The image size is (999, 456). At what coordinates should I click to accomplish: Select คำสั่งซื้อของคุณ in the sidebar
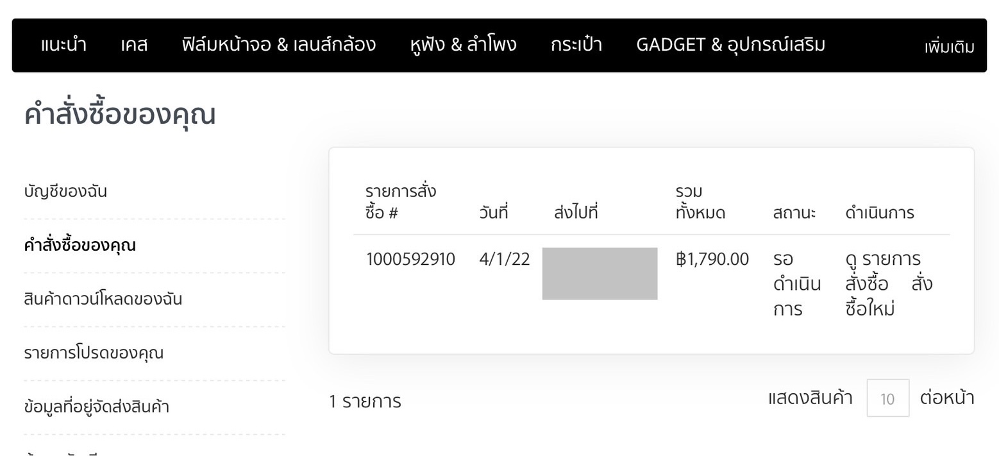point(80,245)
